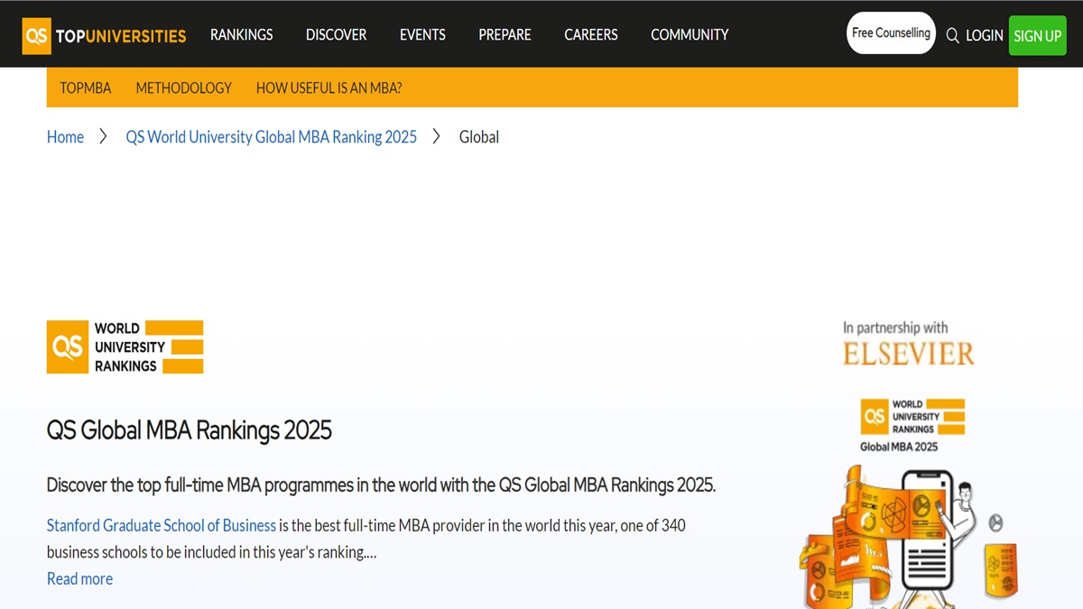Open QS World University Global MBA Ranking 2025 breadcrumb
1083x609 pixels.
tap(272, 137)
